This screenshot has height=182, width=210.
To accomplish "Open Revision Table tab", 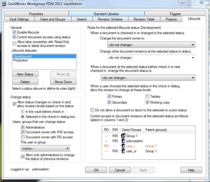I will pos(144,19).
